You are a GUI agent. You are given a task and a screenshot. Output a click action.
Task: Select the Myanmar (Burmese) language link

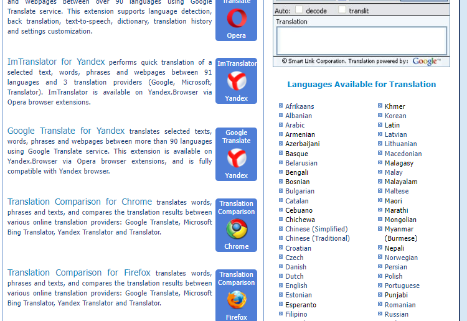400,234
